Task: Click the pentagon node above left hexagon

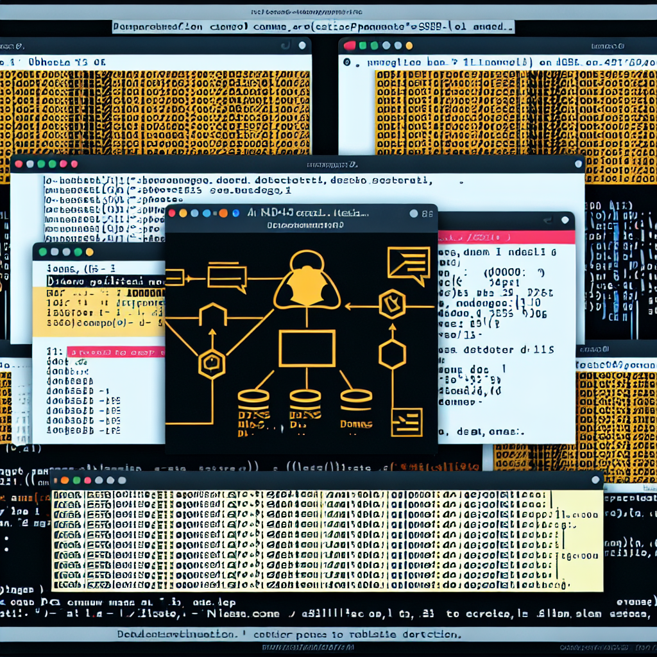Action: pos(212,316)
